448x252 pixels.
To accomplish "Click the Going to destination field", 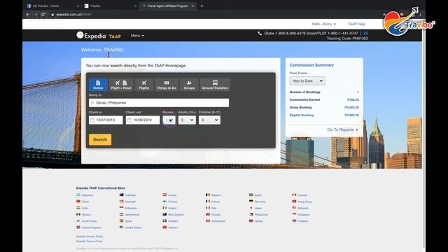I will click(x=159, y=103).
